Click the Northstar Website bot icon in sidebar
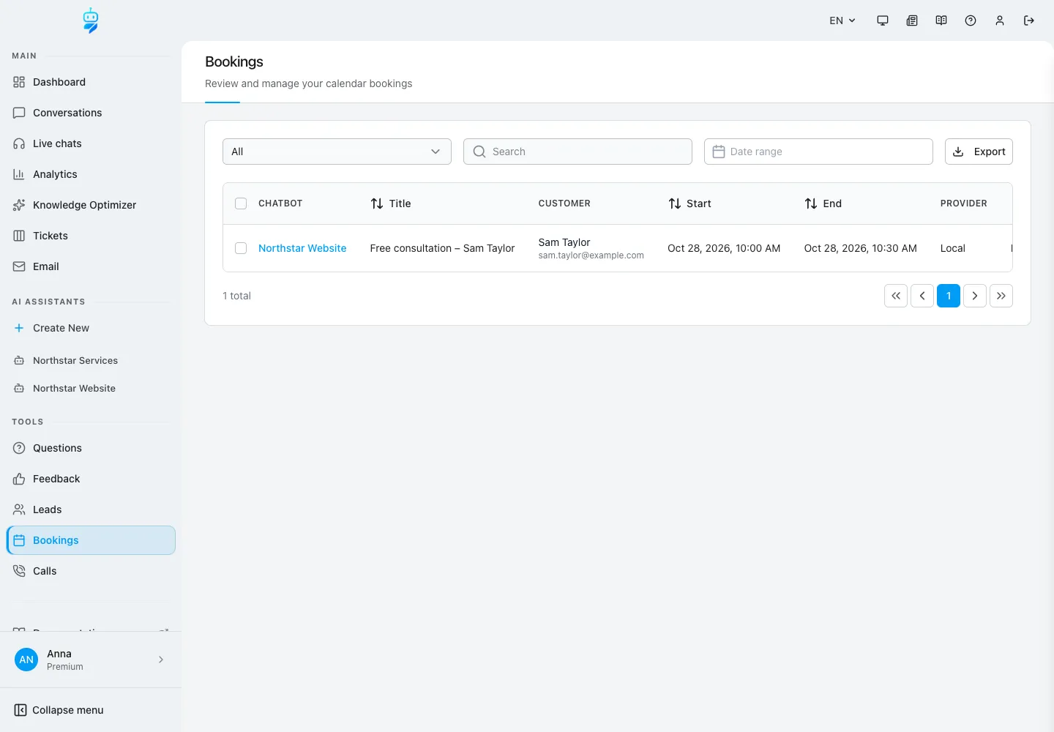 [x=19, y=389]
